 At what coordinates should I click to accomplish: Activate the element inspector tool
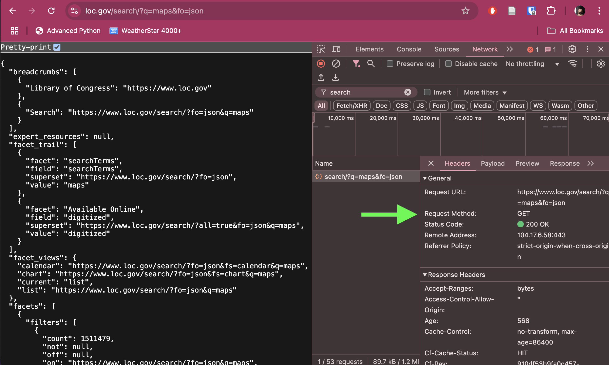coord(321,49)
